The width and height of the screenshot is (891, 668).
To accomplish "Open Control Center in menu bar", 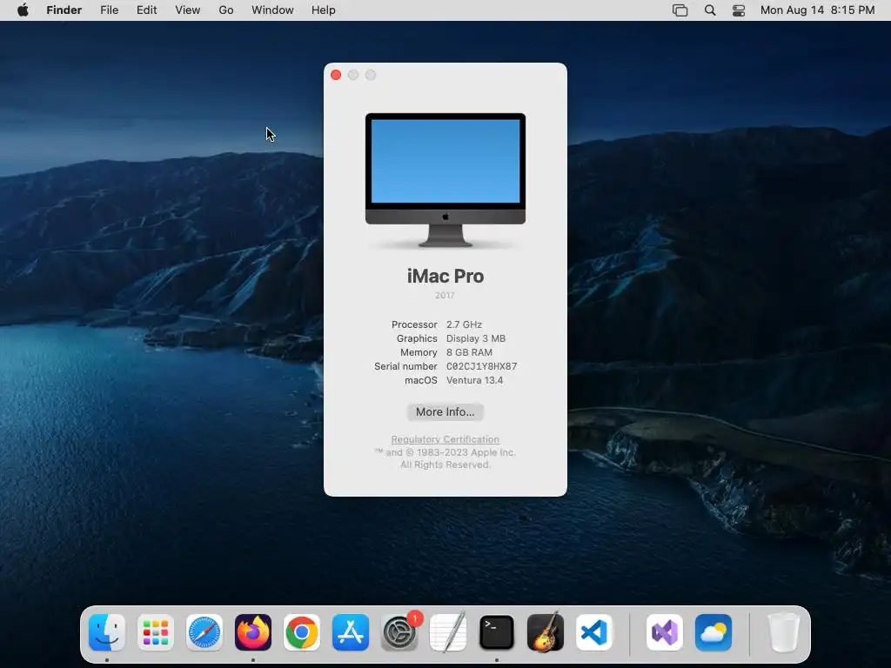I will point(739,10).
